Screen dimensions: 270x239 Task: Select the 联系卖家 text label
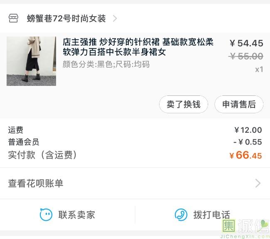(x=77, y=215)
